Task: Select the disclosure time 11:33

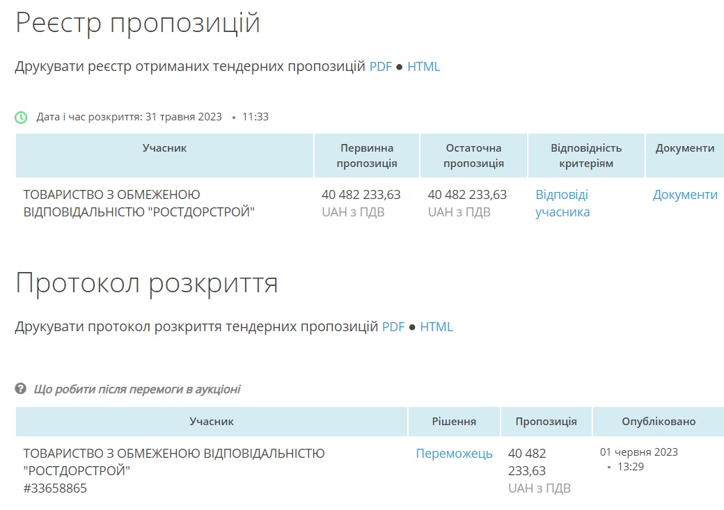Action: point(255,117)
